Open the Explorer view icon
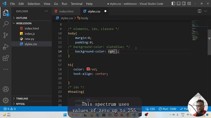The height and width of the screenshot is (118, 211). point(6,13)
